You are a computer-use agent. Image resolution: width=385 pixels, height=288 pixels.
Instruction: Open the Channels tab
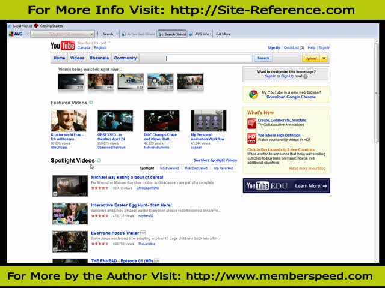coord(99,58)
